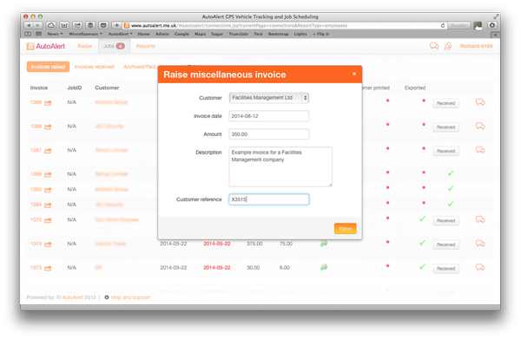Show Top Sites grid icon
Viewport: 521px width, 339px height.
[x=38, y=34]
